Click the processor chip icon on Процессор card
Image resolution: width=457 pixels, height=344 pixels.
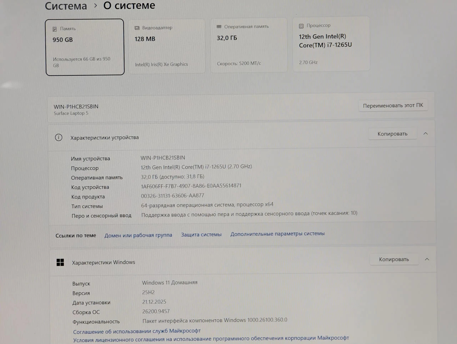301,26
